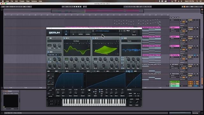The height and width of the screenshot is (115, 204).
Task: Open the macOS volume control icon
Action: tap(181, 1)
